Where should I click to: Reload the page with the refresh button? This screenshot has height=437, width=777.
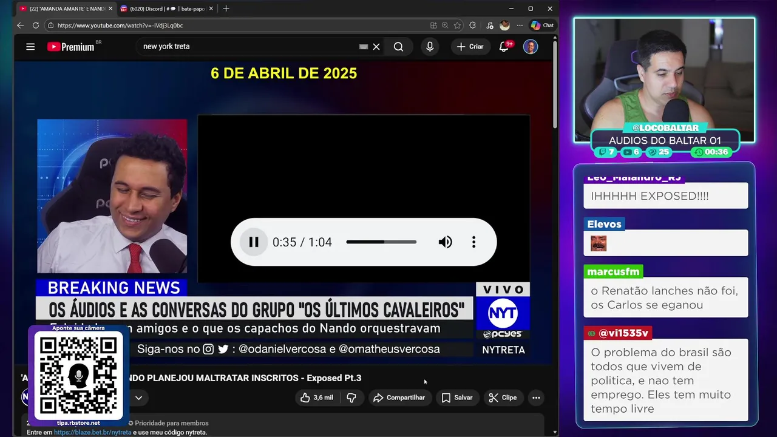[35, 25]
